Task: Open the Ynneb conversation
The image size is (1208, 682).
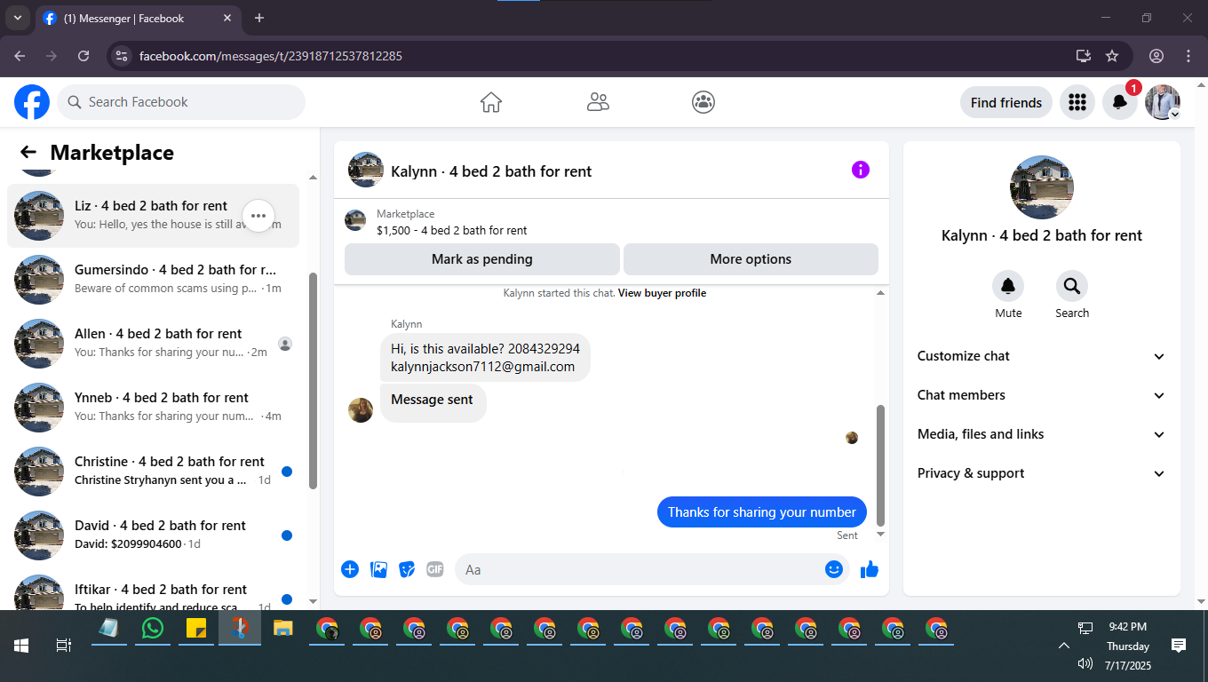Action: point(153,408)
